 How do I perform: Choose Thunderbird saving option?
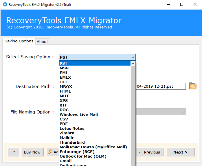(x=95, y=142)
